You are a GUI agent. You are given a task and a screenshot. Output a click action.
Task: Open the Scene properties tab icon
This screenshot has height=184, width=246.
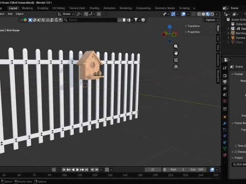[x=225, y=95]
